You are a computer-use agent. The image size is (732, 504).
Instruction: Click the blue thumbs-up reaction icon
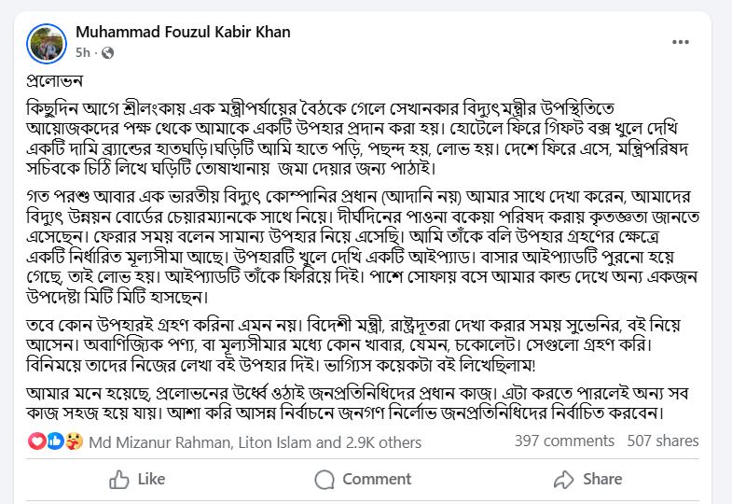(x=53, y=441)
